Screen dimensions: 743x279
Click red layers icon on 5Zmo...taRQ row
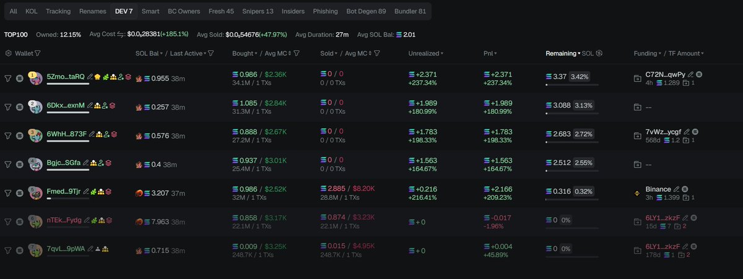coord(128,77)
